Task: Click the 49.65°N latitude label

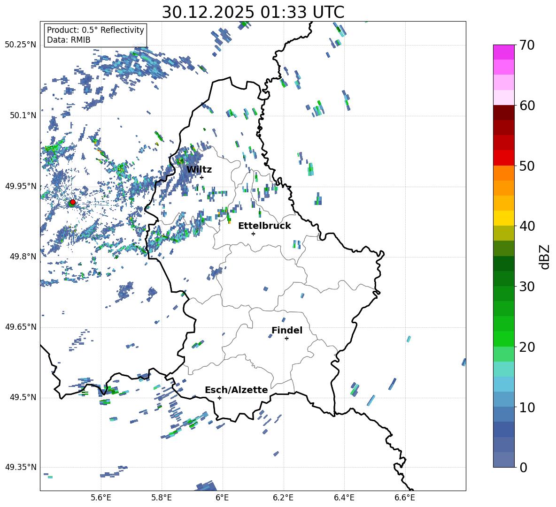Action: pos(21,327)
